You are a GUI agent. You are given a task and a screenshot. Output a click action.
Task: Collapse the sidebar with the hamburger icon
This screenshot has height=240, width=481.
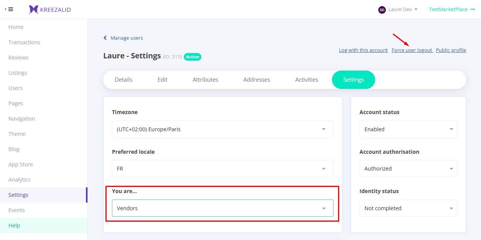tap(9, 9)
